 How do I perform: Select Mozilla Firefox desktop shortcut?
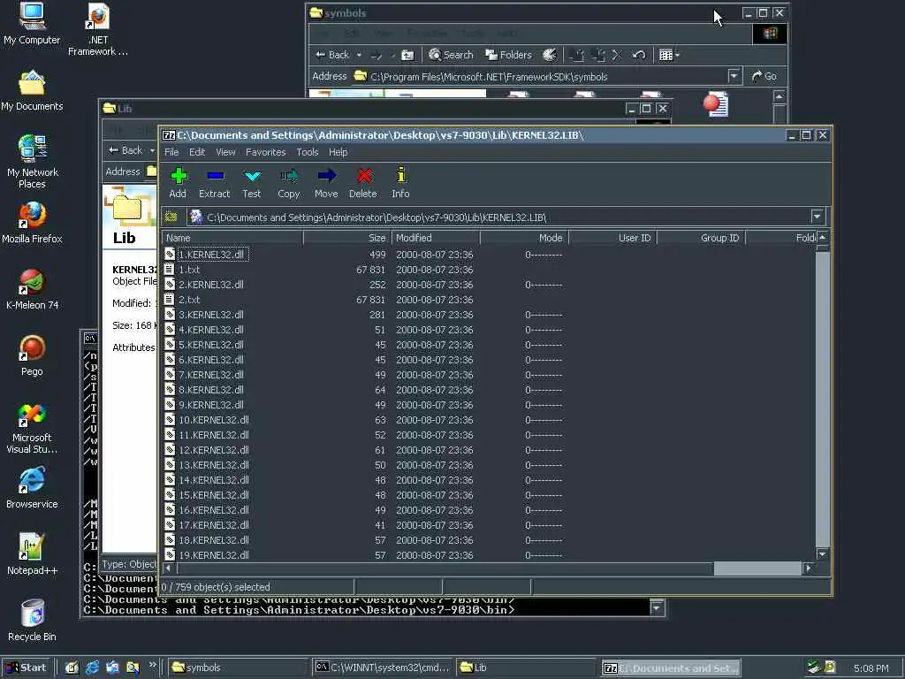pyautogui.click(x=32, y=223)
